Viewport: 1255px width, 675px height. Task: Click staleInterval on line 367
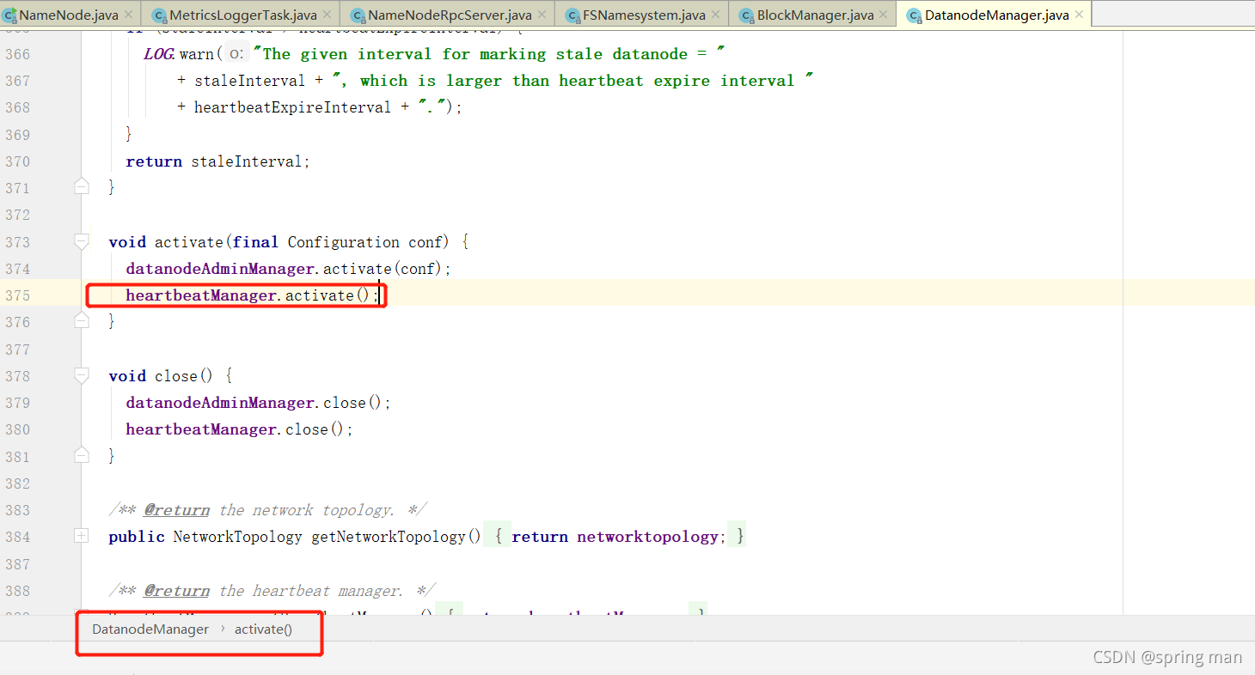[249, 81]
